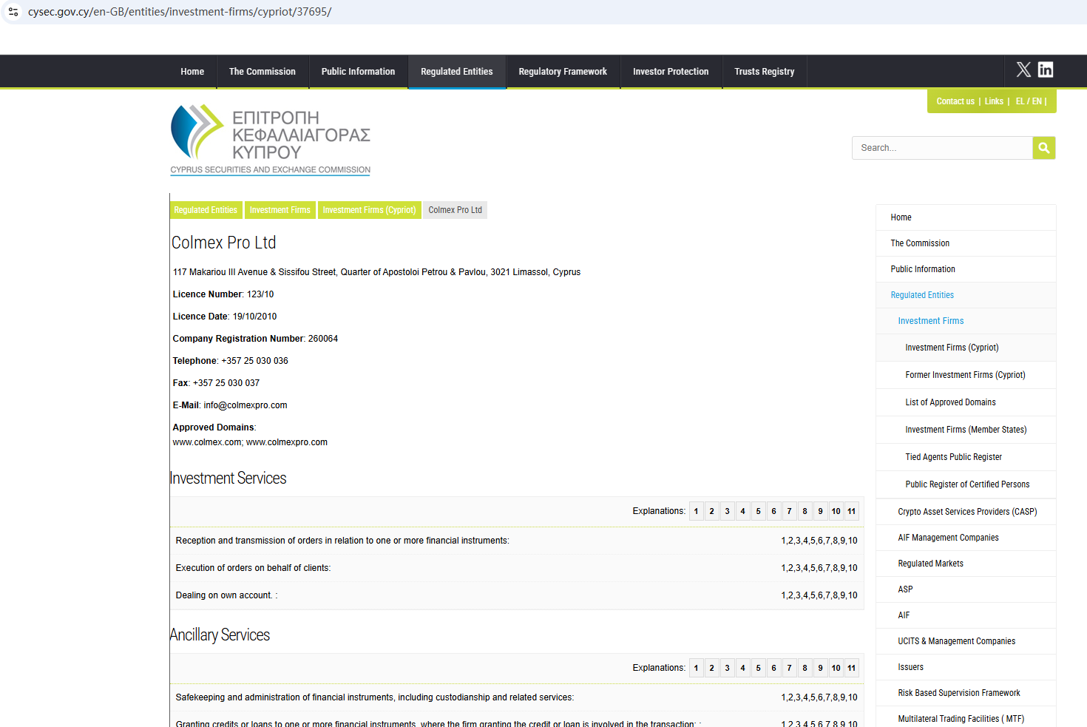
Task: Open the www.colmexpro.com approved domain link
Action: (287, 442)
